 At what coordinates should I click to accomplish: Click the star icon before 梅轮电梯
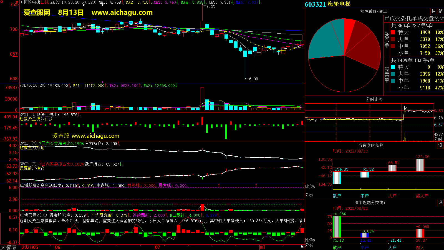(x=21, y=2)
